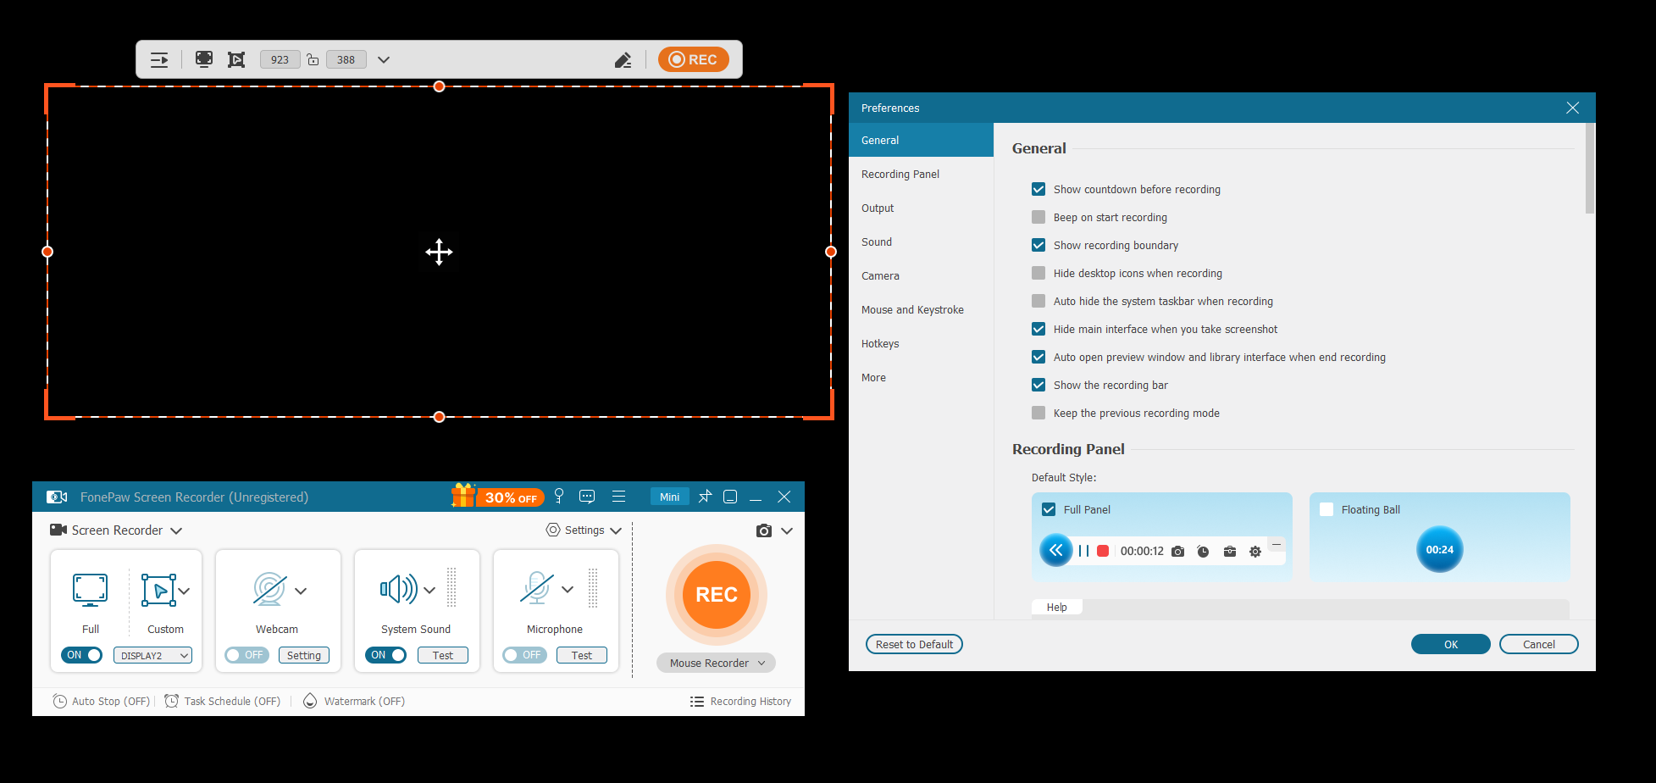Expand the Custom region dropdown arrow

[x=185, y=591]
